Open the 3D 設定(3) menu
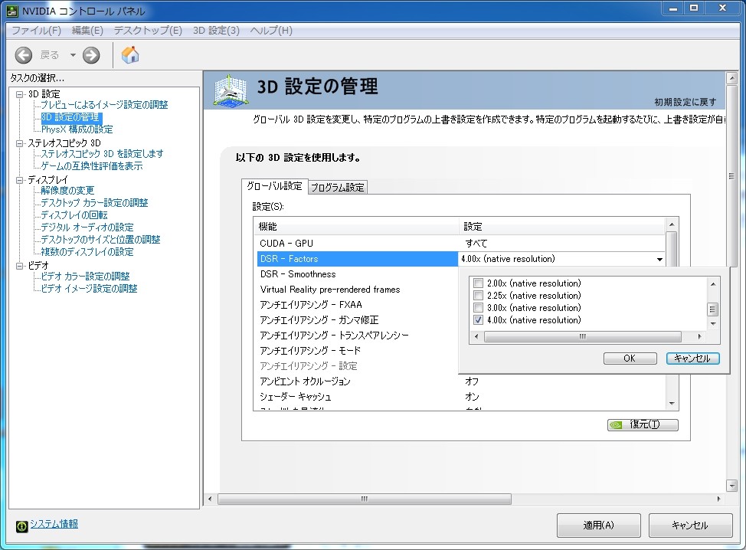This screenshot has width=746, height=550. point(216,31)
